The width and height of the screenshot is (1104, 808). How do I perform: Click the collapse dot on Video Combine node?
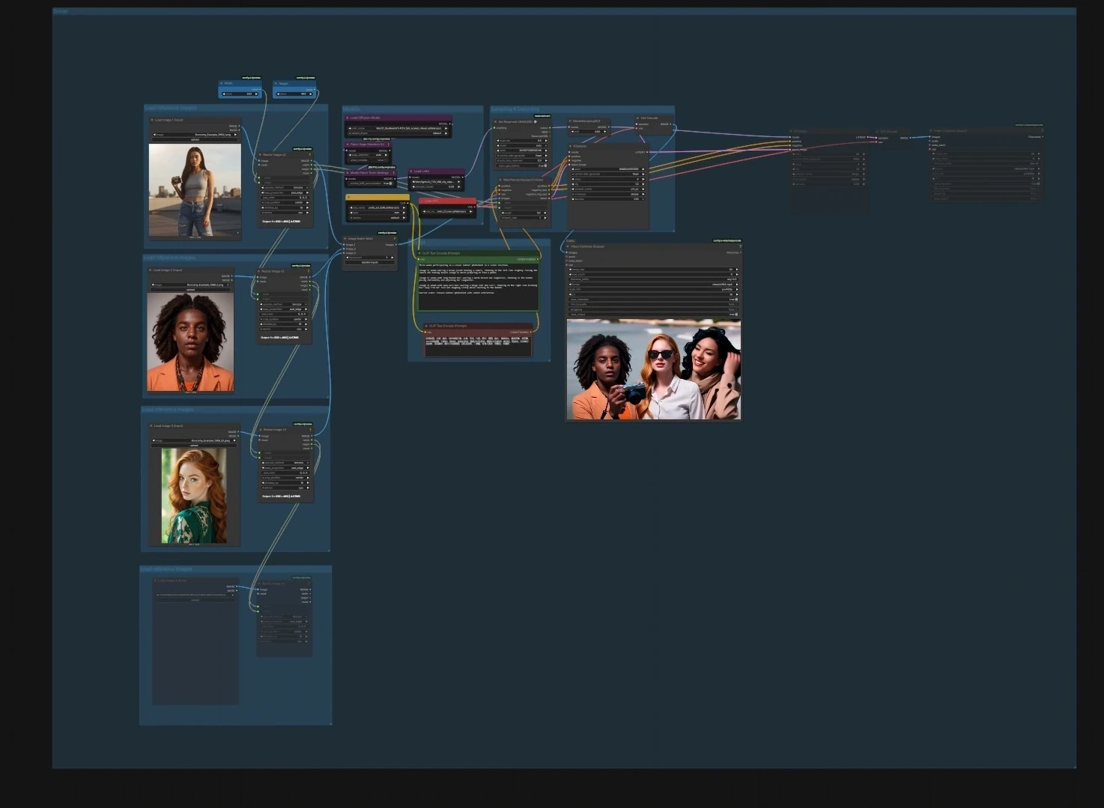[568, 246]
